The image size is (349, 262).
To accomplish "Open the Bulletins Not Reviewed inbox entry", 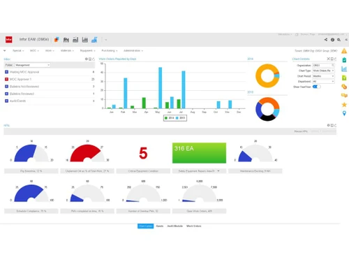I will [x=50, y=87].
